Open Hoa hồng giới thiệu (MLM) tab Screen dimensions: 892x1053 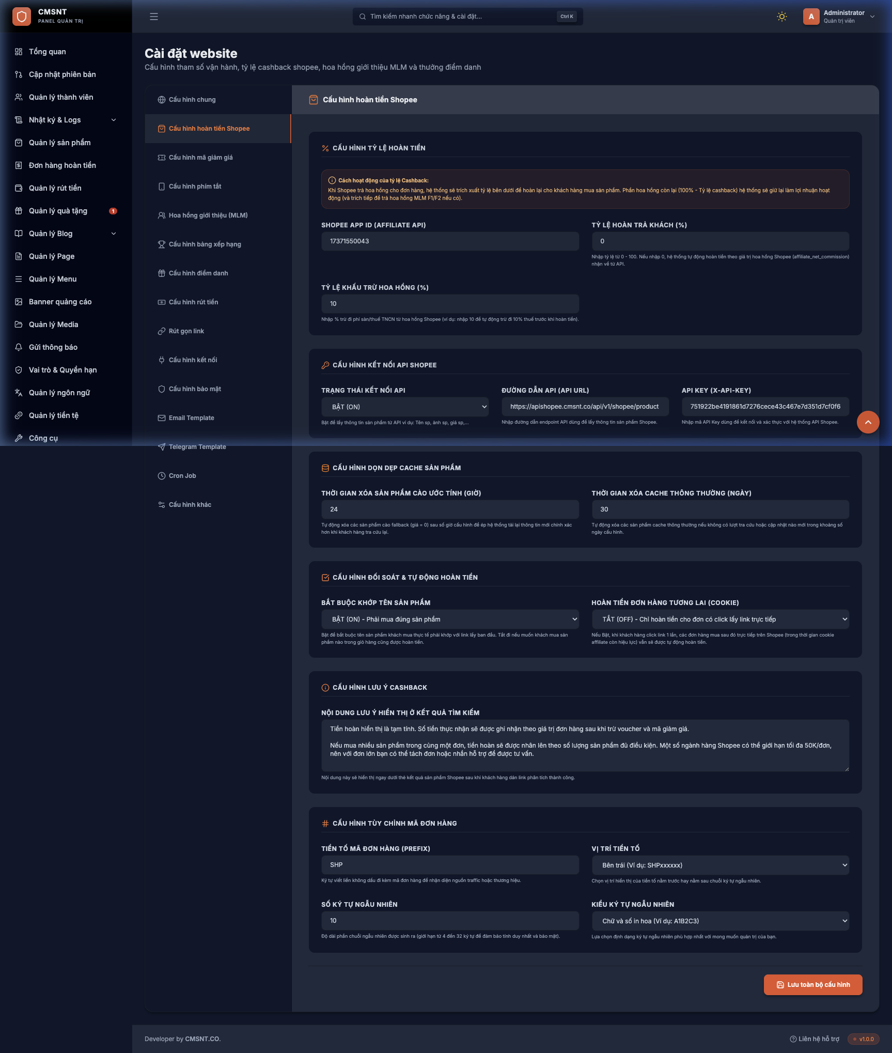coord(218,215)
